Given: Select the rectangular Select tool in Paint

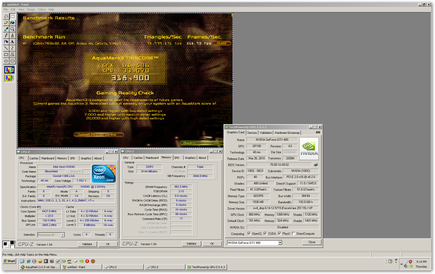Looking at the screenshot, I should pyautogui.click(x=13, y=16).
